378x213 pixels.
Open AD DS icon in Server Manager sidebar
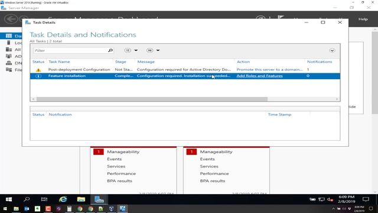tap(9, 56)
